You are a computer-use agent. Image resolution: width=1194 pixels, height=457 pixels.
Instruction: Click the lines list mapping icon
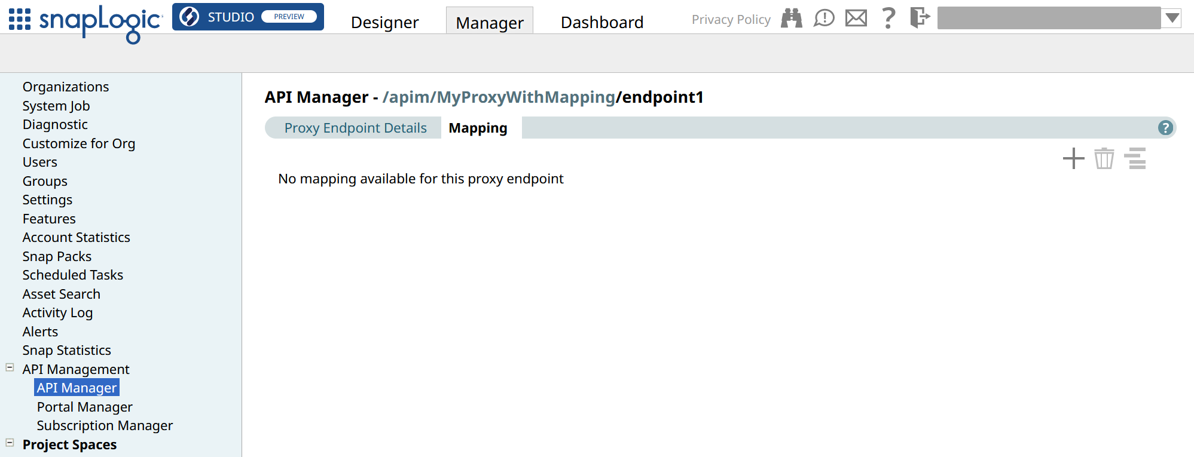1135,158
